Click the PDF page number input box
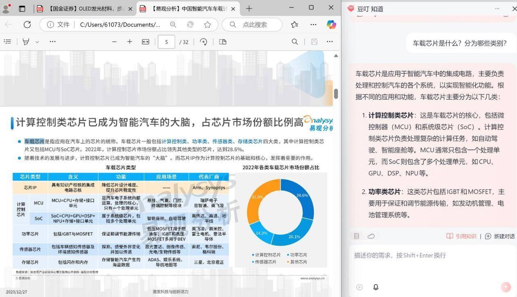The image size is (517, 297). point(166,42)
